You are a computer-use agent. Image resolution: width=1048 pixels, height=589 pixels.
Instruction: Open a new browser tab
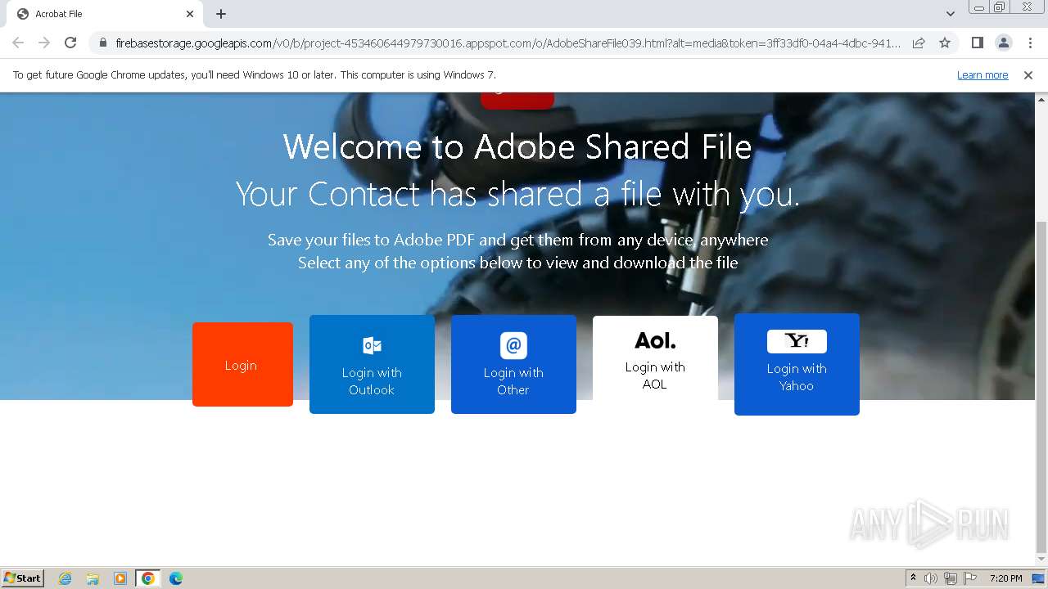click(221, 14)
